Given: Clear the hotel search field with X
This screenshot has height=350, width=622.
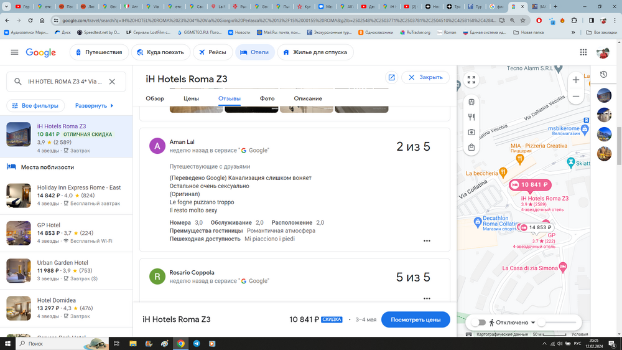Looking at the screenshot, I should pyautogui.click(x=112, y=82).
